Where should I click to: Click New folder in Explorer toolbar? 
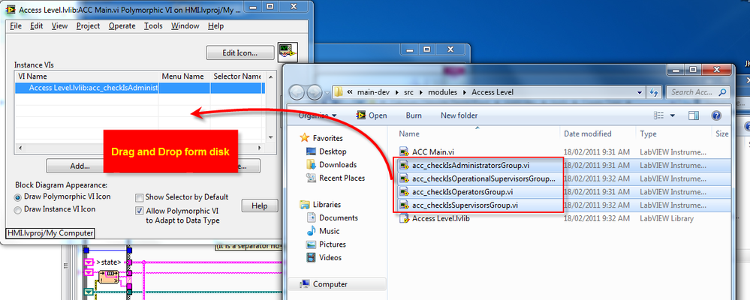tap(459, 115)
